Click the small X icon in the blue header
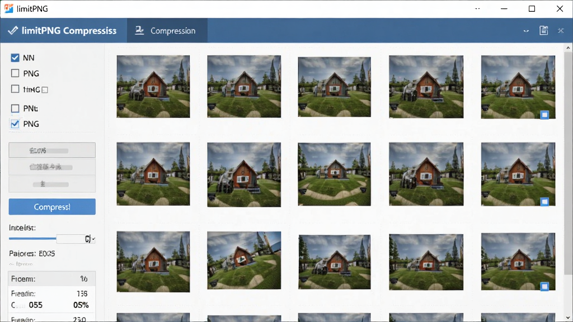The height and width of the screenshot is (322, 573). tap(561, 31)
